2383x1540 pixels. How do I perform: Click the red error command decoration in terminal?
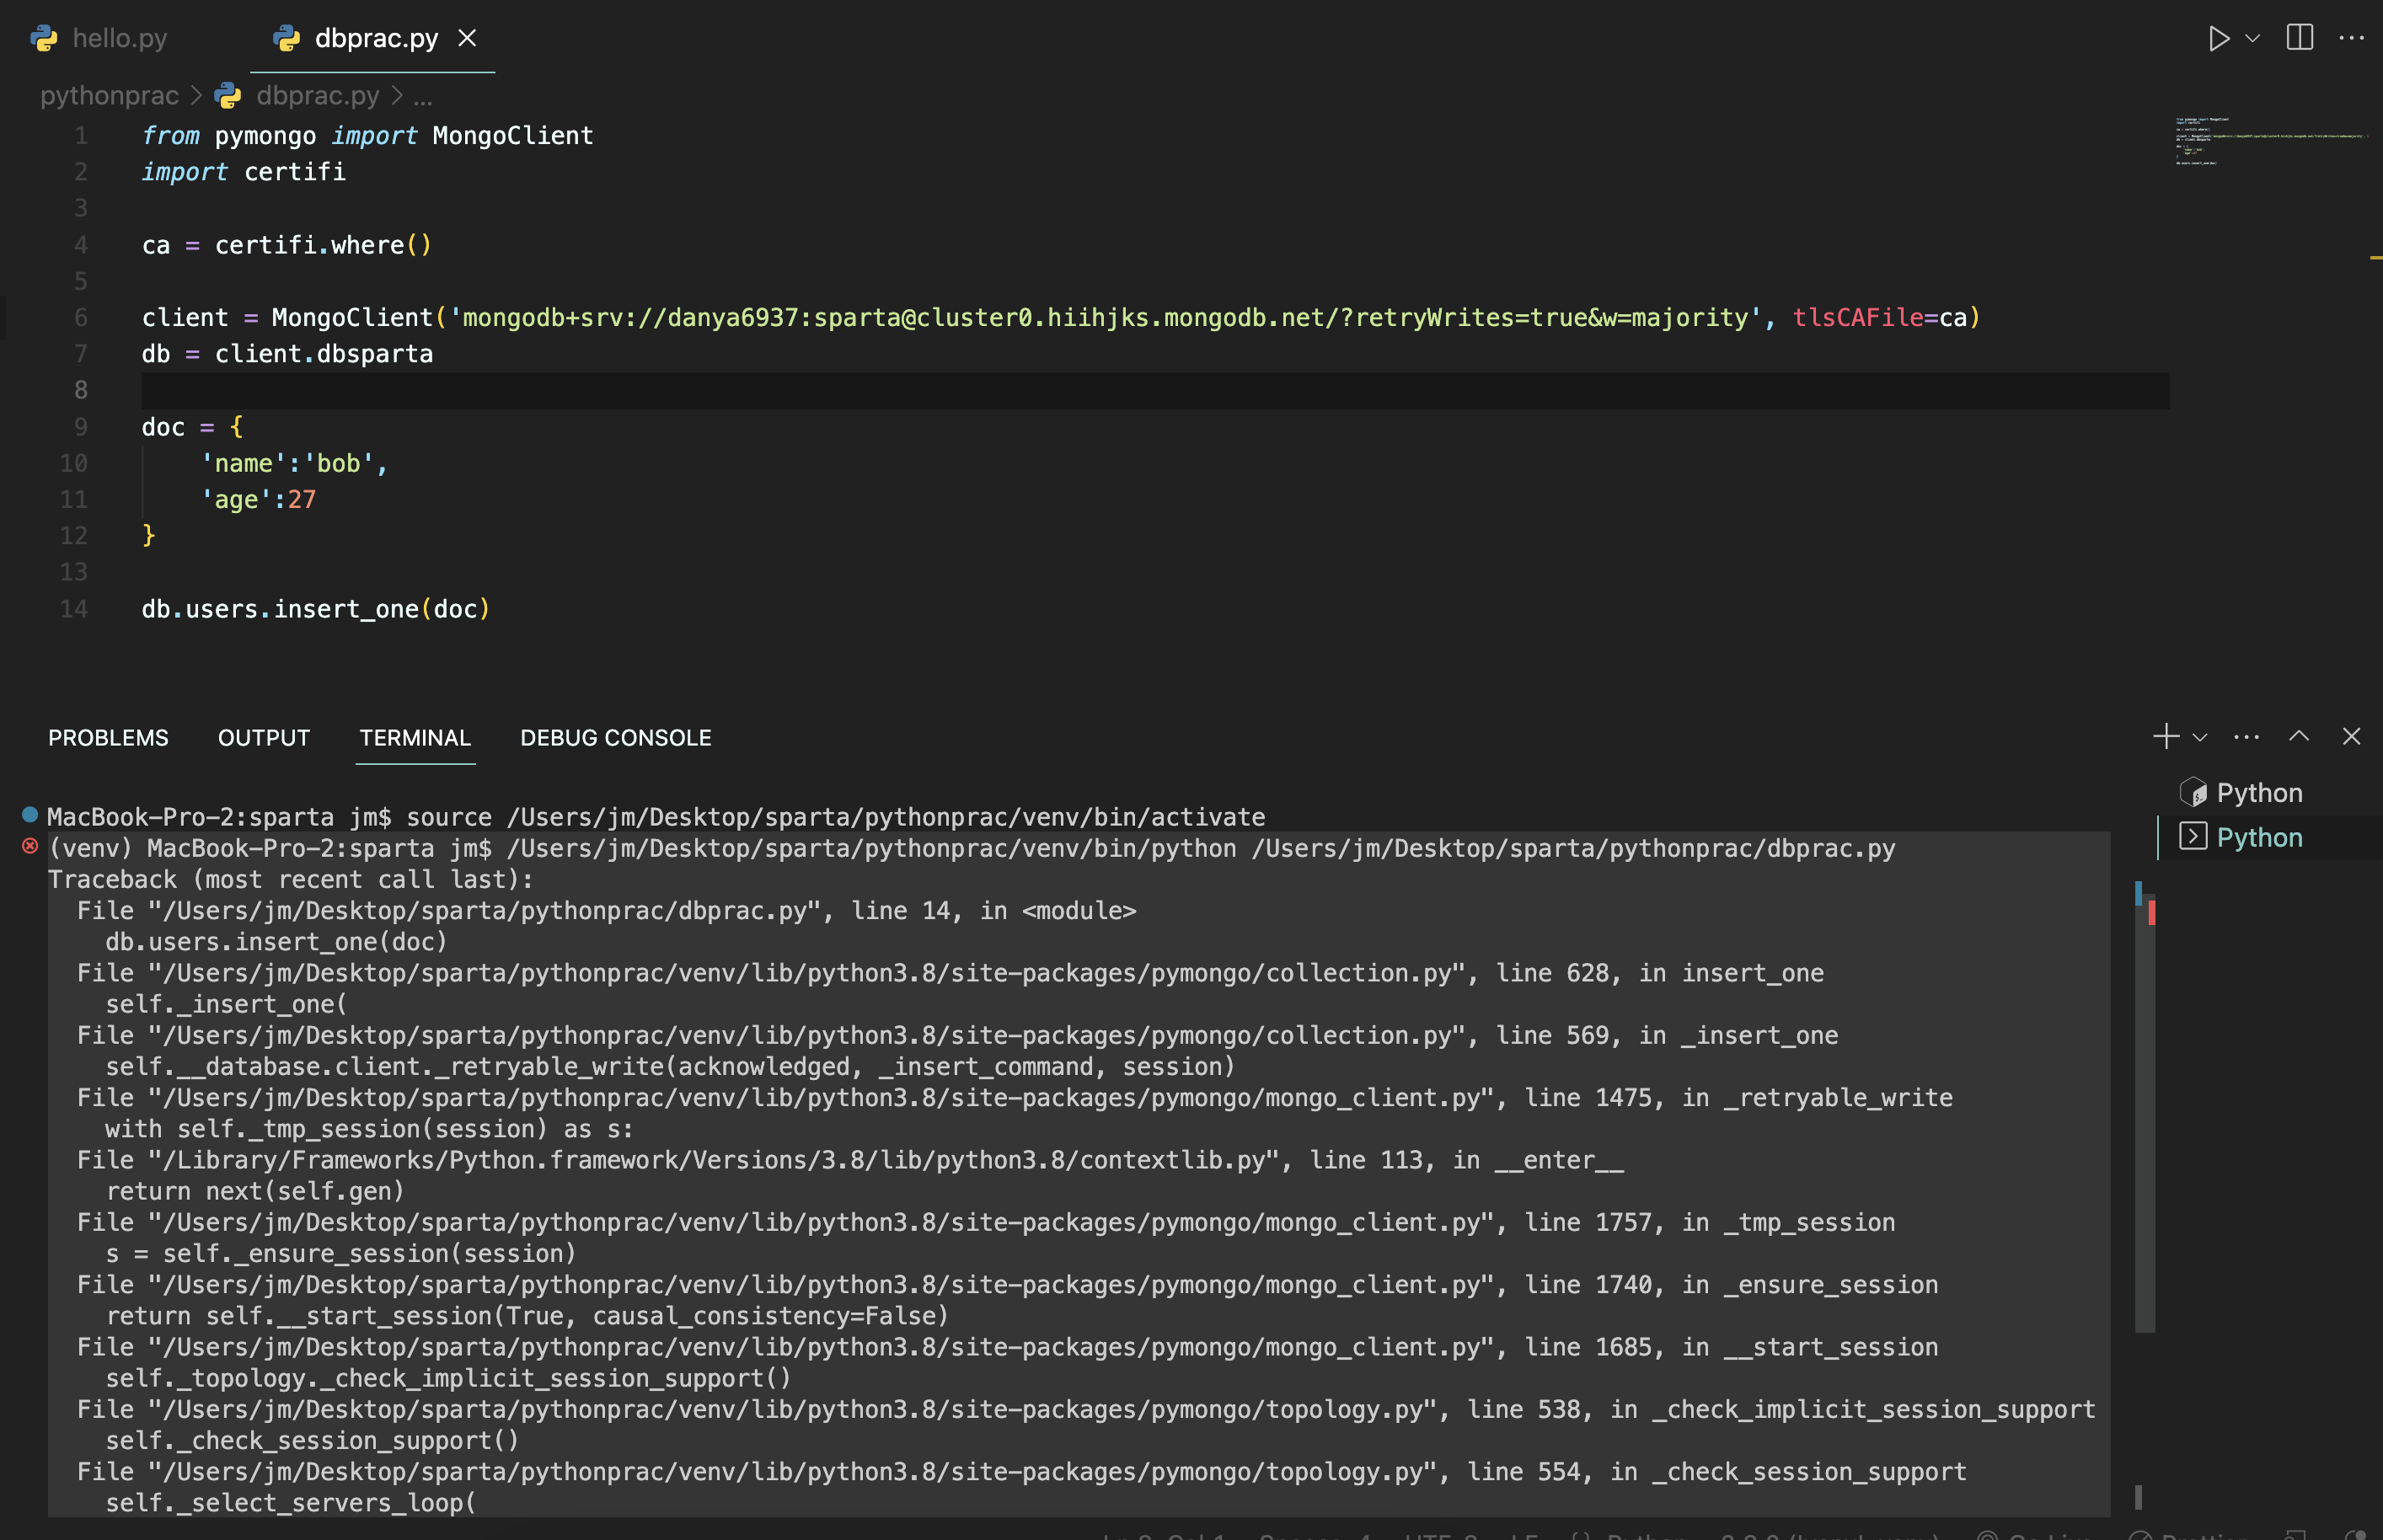click(x=30, y=846)
